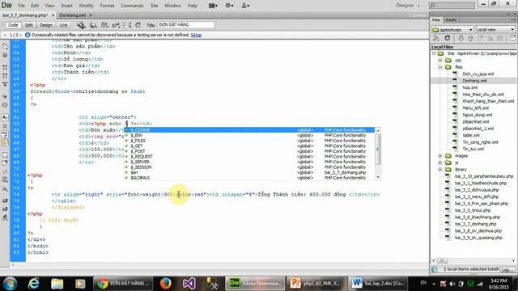The image size is (518, 291).
Task: Click the Files panel horizontal scrollbar
Action: [473, 260]
